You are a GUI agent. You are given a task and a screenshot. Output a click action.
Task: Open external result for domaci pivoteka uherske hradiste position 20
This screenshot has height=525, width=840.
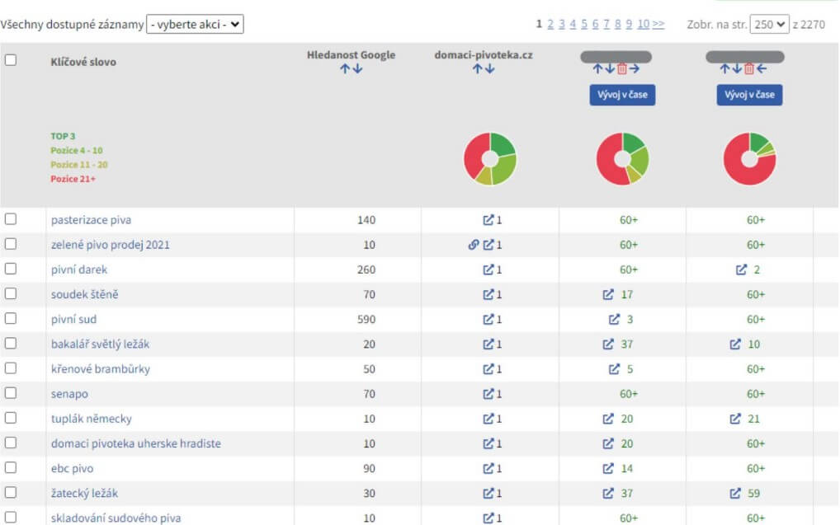608,443
